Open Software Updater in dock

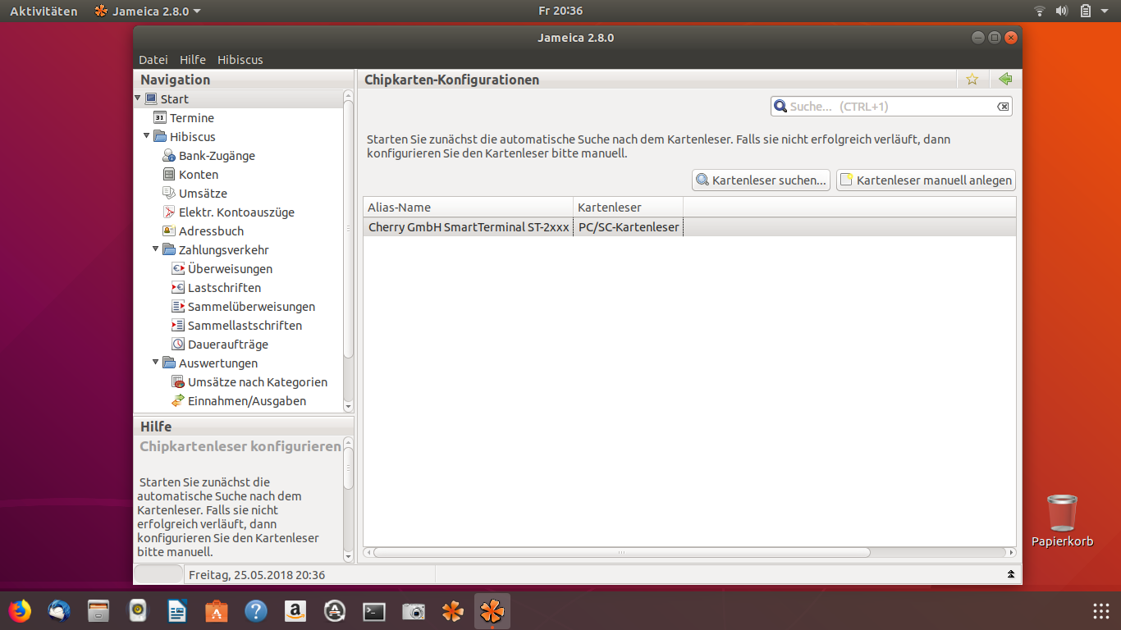[335, 611]
